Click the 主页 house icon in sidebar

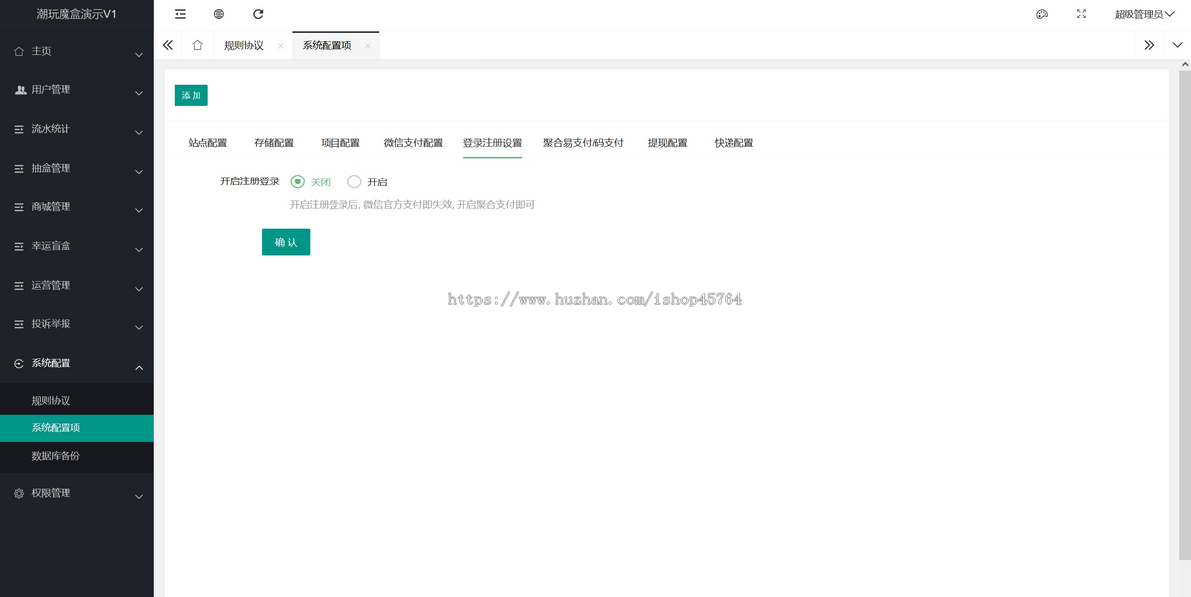pyautogui.click(x=19, y=51)
